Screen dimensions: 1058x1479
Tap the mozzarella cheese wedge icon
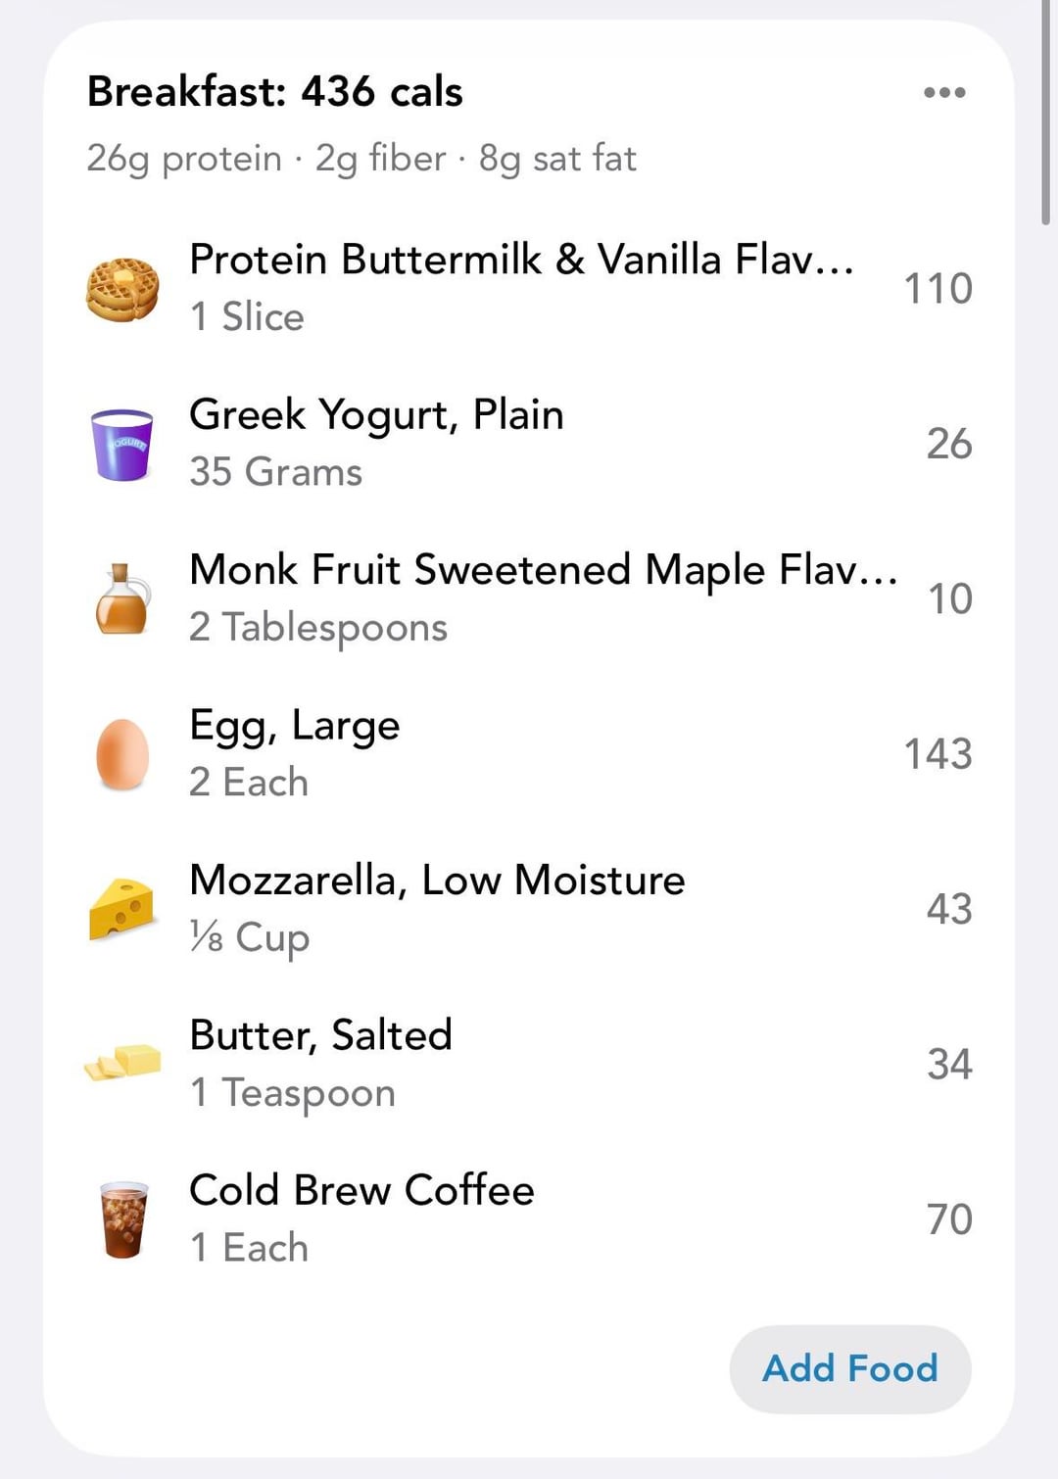pos(122,909)
